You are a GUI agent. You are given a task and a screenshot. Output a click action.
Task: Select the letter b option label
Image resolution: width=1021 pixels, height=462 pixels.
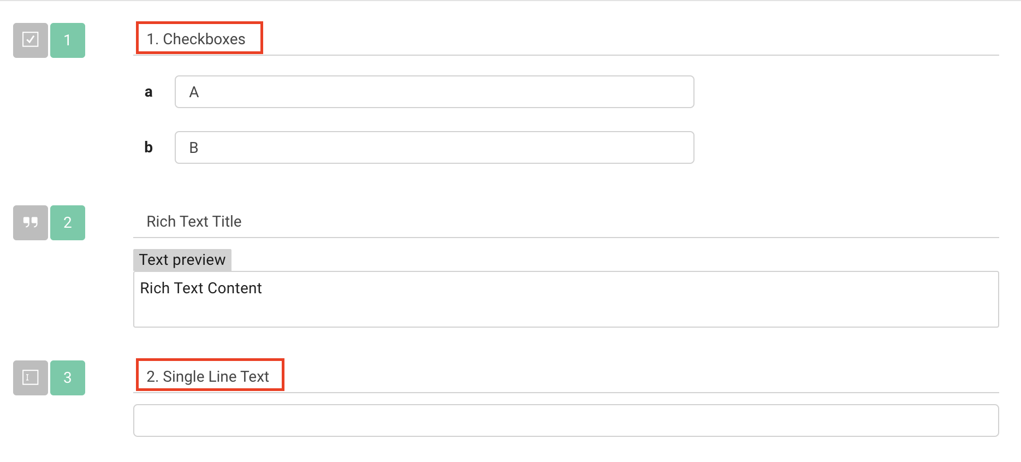tap(148, 147)
